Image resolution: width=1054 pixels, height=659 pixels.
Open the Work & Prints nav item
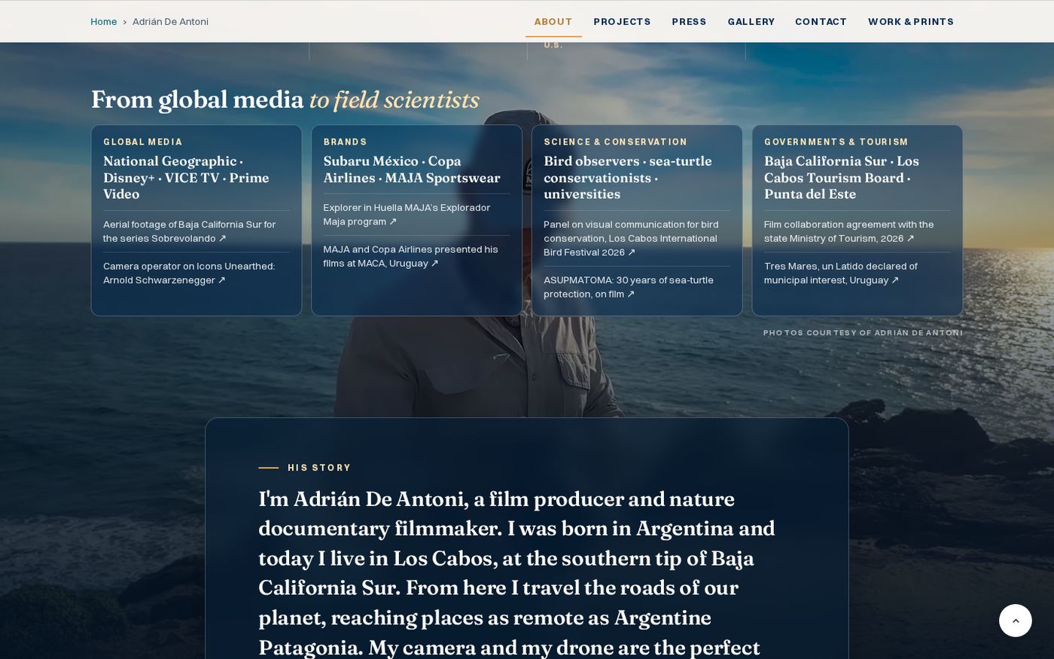pos(910,22)
